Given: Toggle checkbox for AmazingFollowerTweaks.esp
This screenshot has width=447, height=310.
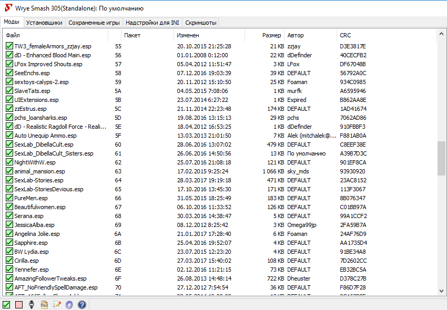Looking at the screenshot, I should 9,278.
